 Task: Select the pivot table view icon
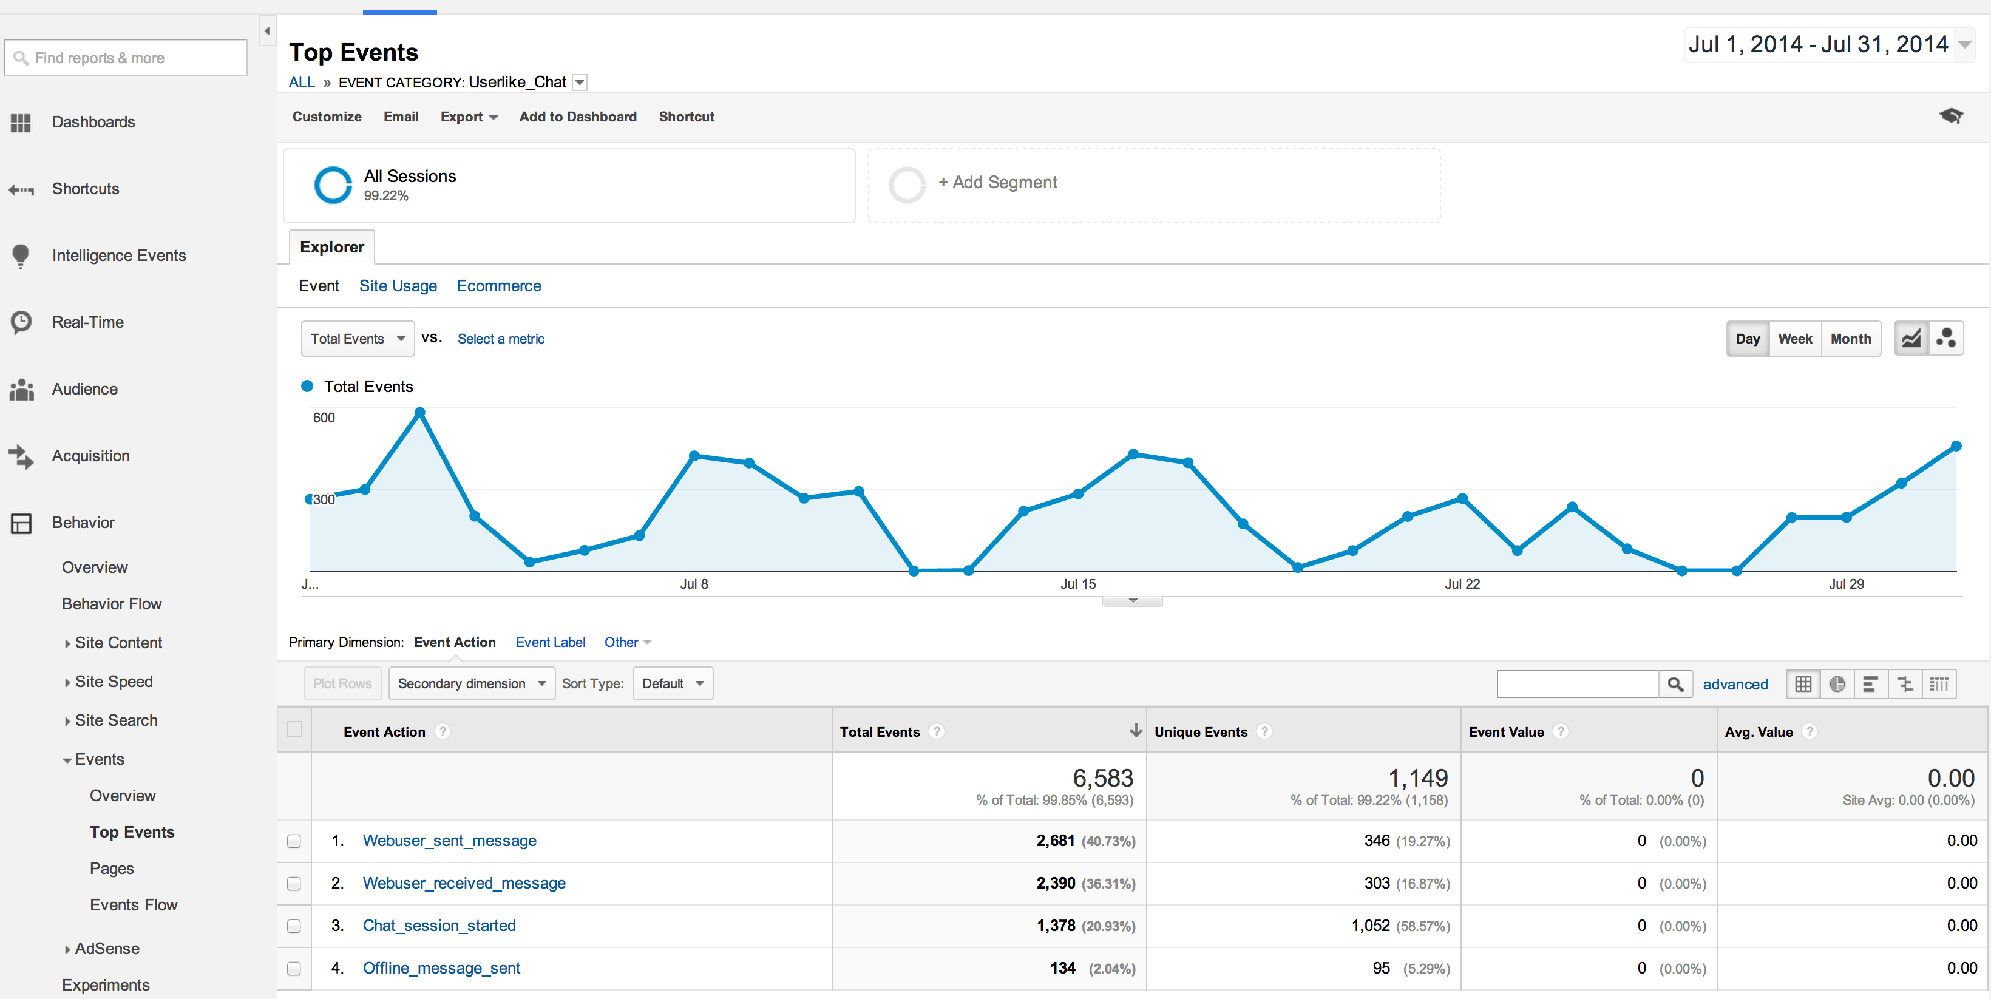tap(1938, 684)
